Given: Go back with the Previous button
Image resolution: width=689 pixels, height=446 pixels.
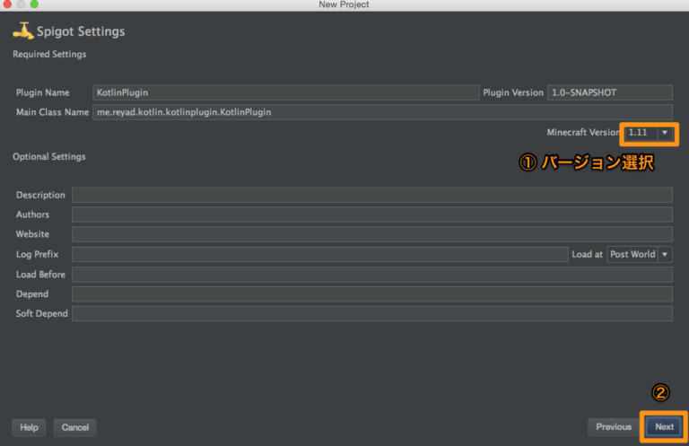Looking at the screenshot, I should tap(614, 426).
